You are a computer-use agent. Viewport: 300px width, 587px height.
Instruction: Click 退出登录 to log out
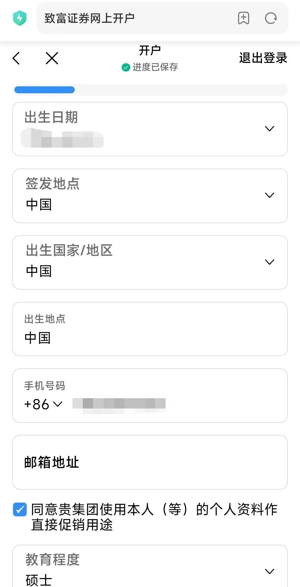coord(263,58)
